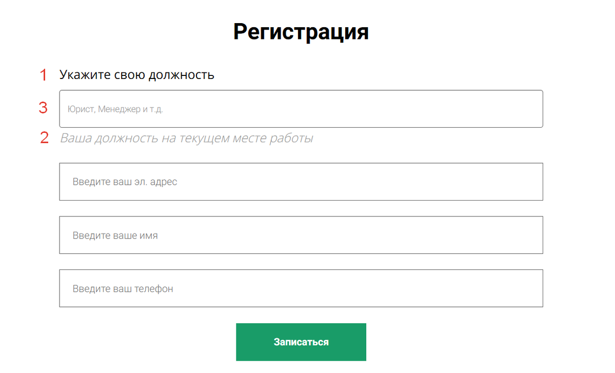Click the hint text 'Ваша должность на текущем месте работы'
615x373 pixels.
pyautogui.click(x=187, y=138)
